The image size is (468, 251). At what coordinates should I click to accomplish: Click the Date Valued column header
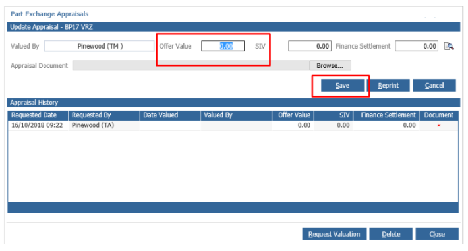(x=170, y=115)
